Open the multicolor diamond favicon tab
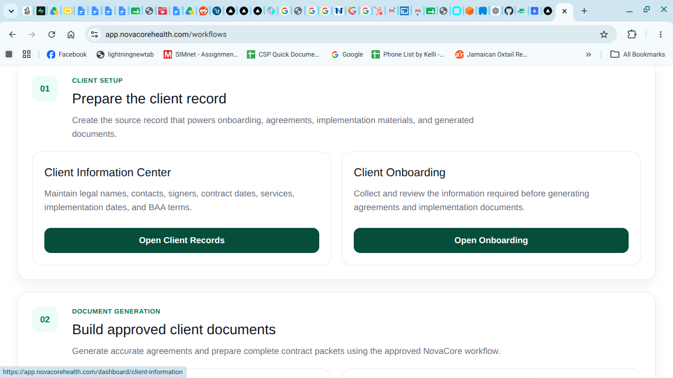673x378 pixels. tap(271, 11)
